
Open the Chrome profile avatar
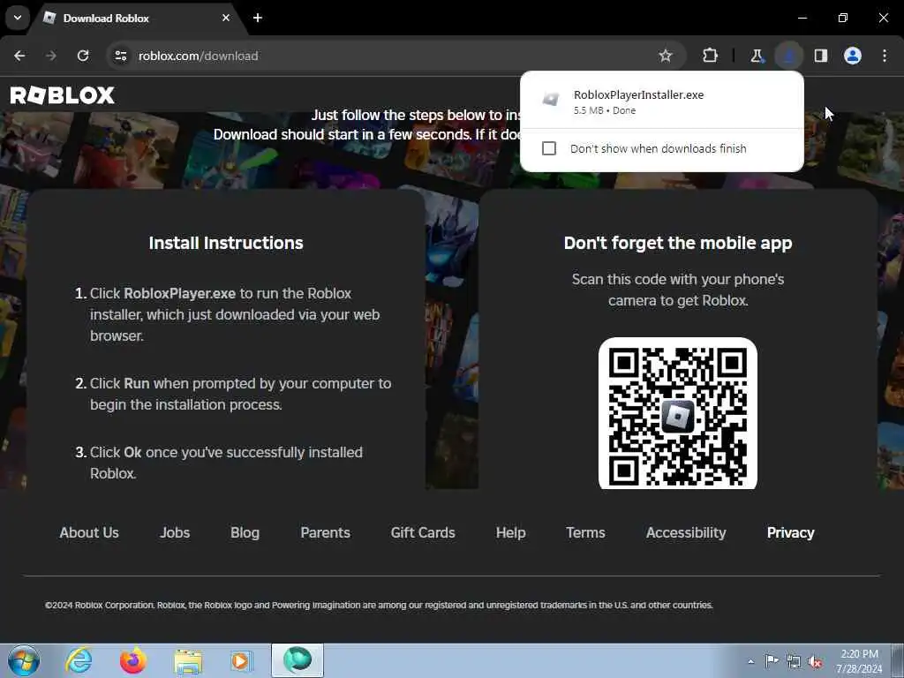853,56
